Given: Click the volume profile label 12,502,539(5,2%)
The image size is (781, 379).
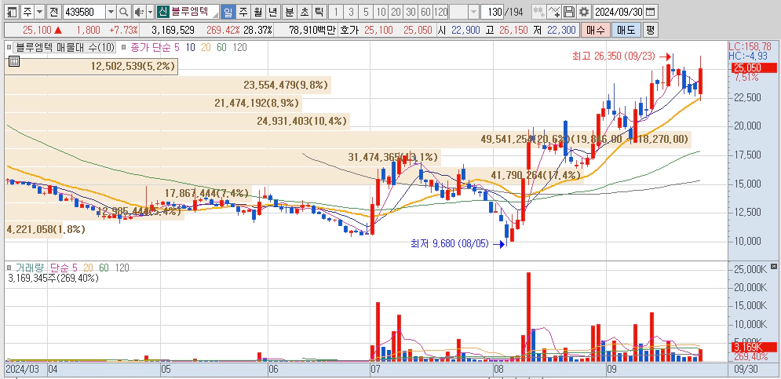Looking at the screenshot, I should click(x=133, y=66).
